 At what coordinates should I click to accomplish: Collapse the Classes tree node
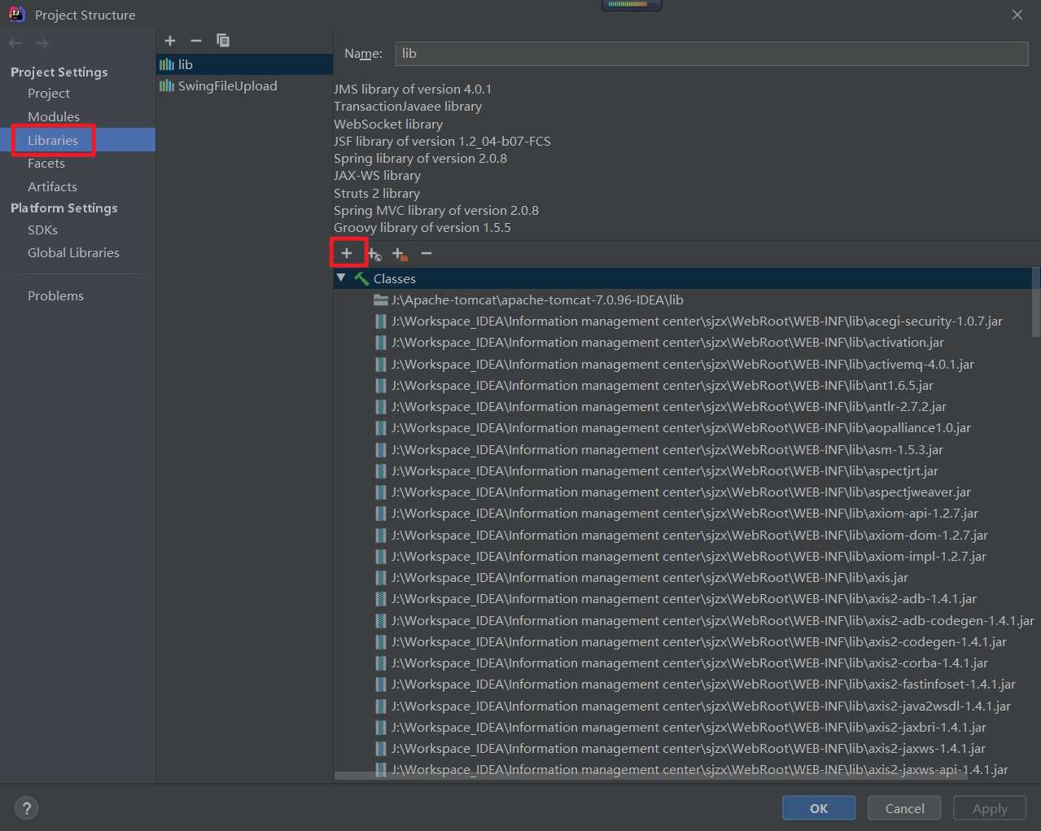tap(341, 278)
